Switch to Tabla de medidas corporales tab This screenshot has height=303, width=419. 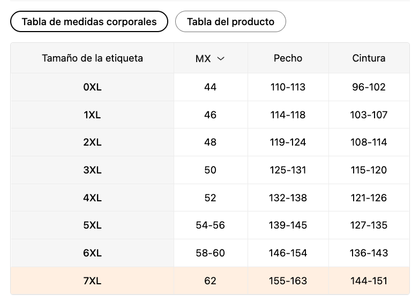pyautogui.click(x=89, y=21)
